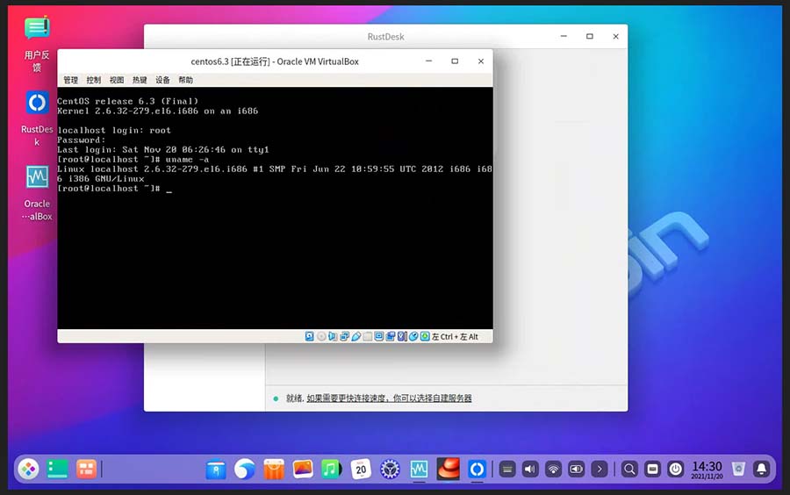Screen dimensions: 790x495
Task: Open the orange multitasking view icon in dock
Action: point(86,470)
